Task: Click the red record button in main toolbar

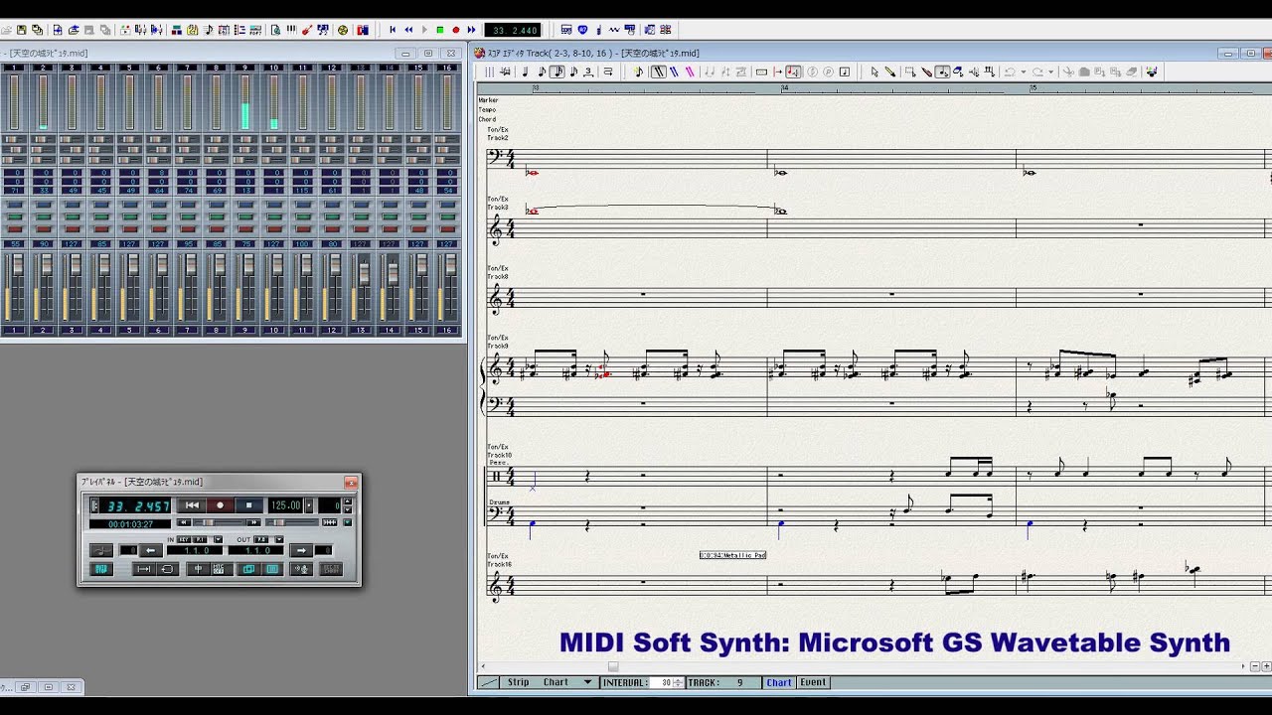Action: coord(456,30)
